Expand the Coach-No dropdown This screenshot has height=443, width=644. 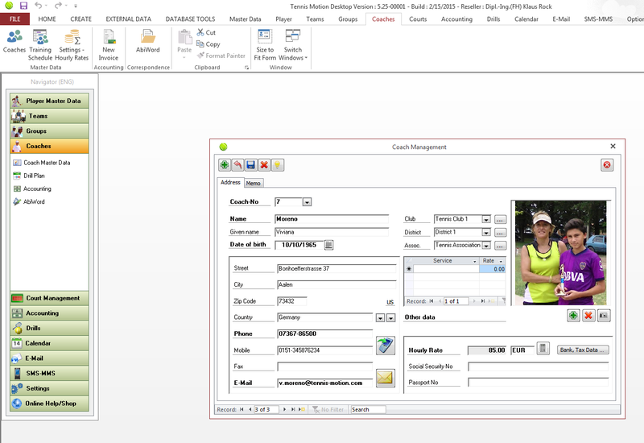coord(307,202)
